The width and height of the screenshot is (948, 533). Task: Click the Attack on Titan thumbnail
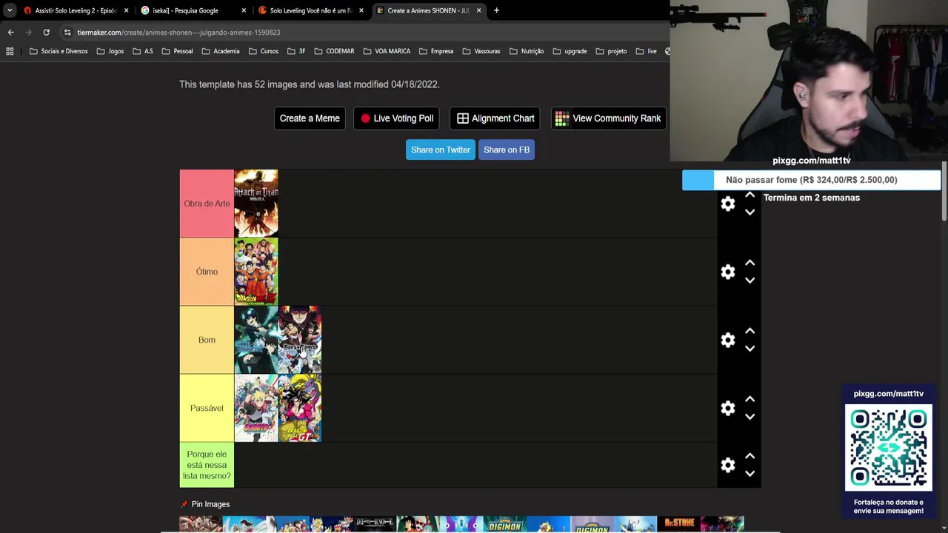pyautogui.click(x=256, y=204)
